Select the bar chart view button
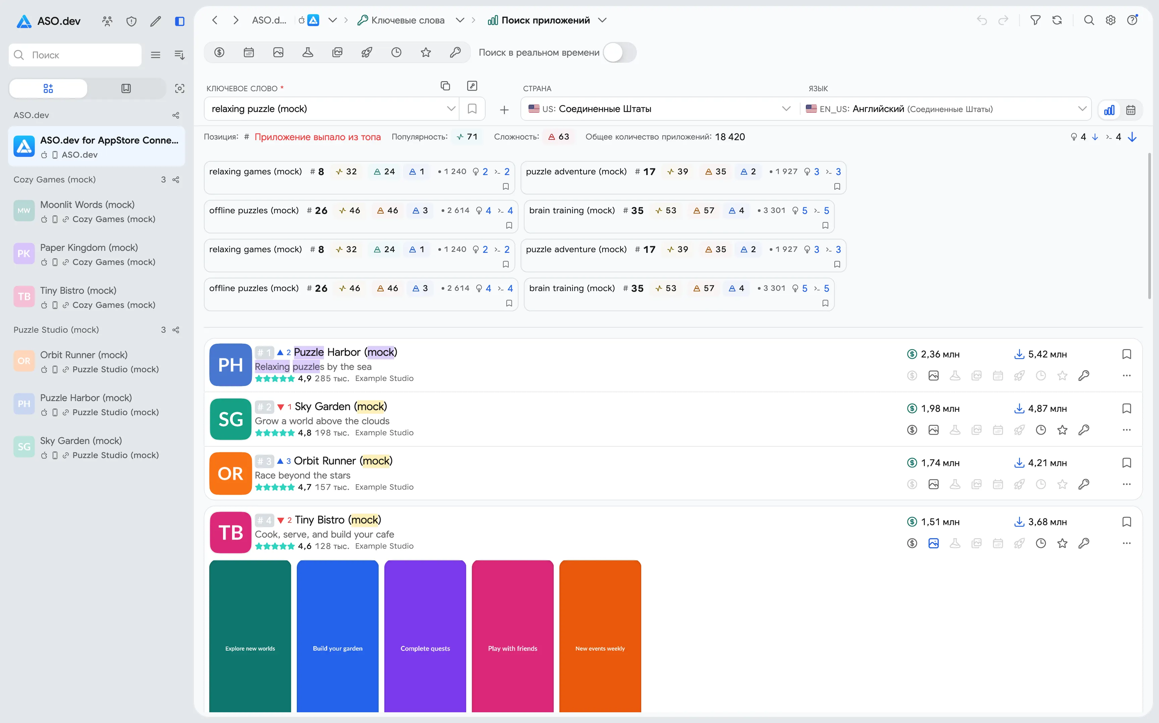Viewport: 1159px width, 723px height. pyautogui.click(x=1109, y=110)
